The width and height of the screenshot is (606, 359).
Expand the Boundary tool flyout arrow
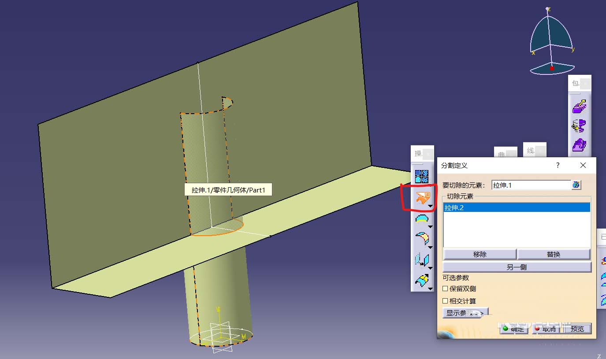click(x=431, y=227)
